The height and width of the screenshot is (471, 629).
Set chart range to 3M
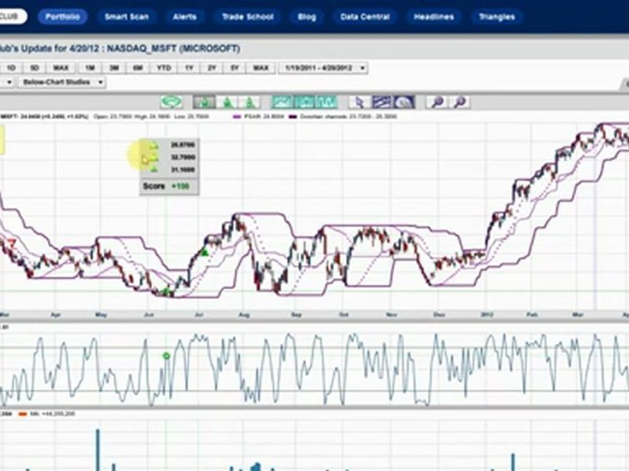click(x=114, y=68)
